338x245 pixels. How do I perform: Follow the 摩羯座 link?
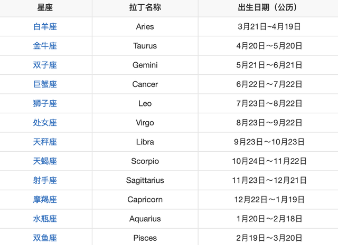coord(45,200)
